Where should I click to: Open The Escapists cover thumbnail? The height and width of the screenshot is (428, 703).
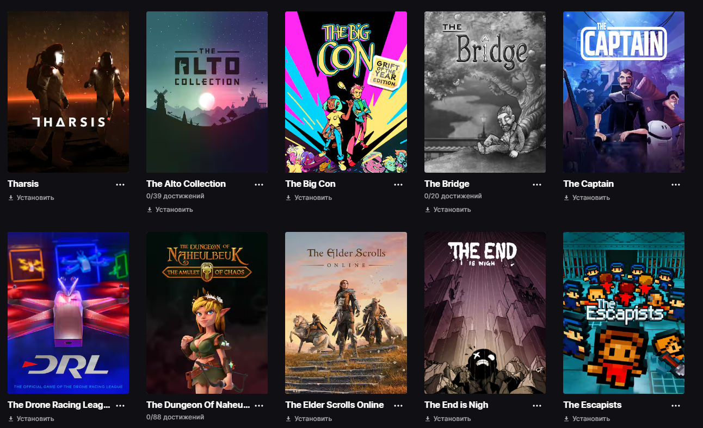coord(624,313)
